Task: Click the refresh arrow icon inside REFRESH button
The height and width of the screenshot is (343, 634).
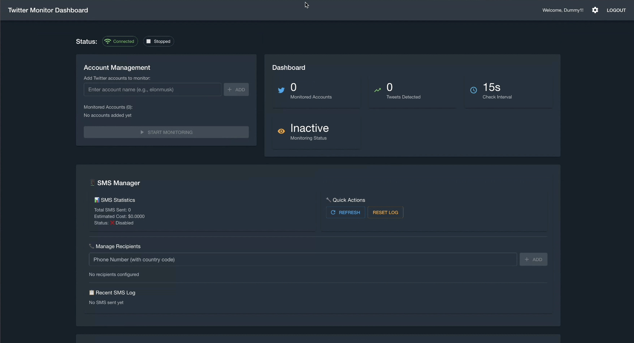Action: click(x=333, y=212)
